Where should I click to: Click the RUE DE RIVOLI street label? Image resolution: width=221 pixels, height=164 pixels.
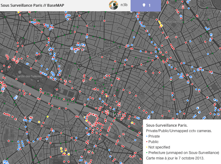click(94, 99)
